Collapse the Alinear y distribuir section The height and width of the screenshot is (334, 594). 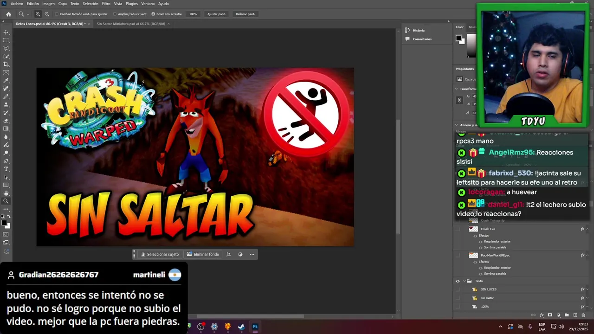(x=457, y=125)
